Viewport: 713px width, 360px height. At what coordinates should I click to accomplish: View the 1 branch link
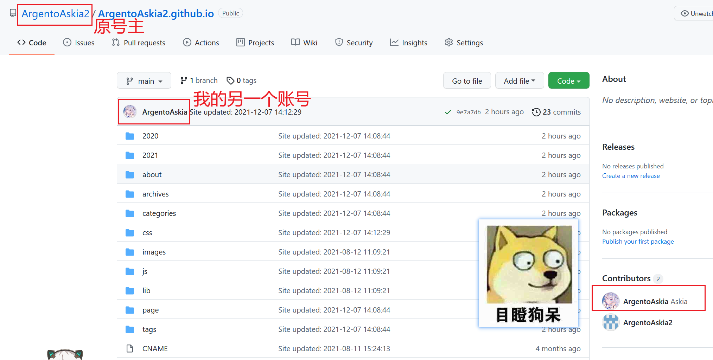coord(199,81)
